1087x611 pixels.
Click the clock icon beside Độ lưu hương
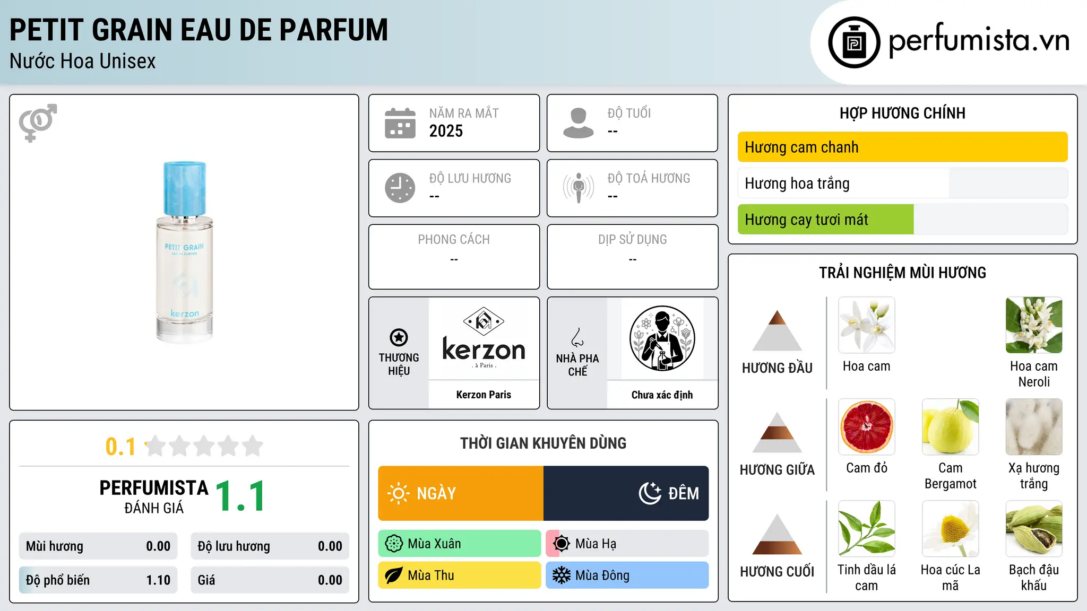coord(400,188)
